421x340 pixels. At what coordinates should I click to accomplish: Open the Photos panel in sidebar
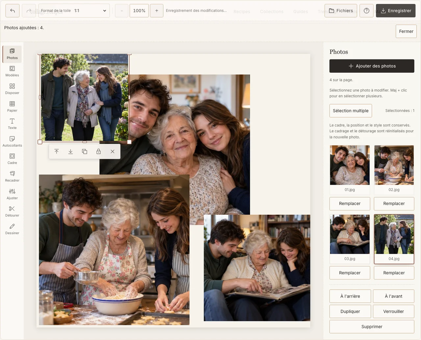coord(12,54)
